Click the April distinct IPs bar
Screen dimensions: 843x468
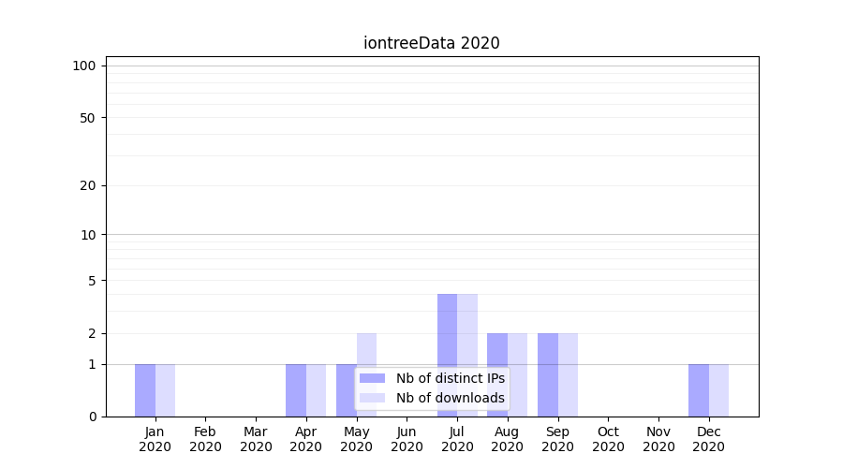(x=296, y=390)
